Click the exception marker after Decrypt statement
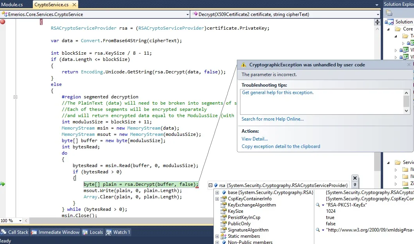The width and height of the screenshot is (414, 244). [197, 187]
